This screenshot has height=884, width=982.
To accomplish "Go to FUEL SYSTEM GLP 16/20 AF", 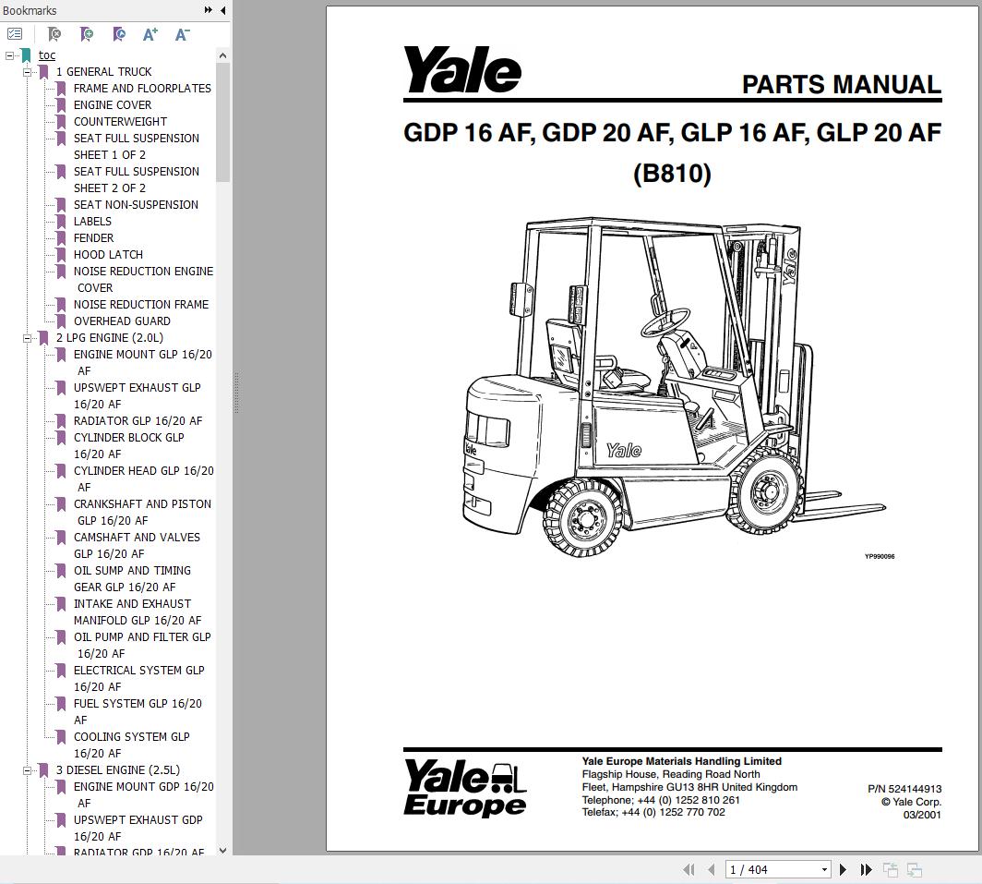I will tap(138, 711).
